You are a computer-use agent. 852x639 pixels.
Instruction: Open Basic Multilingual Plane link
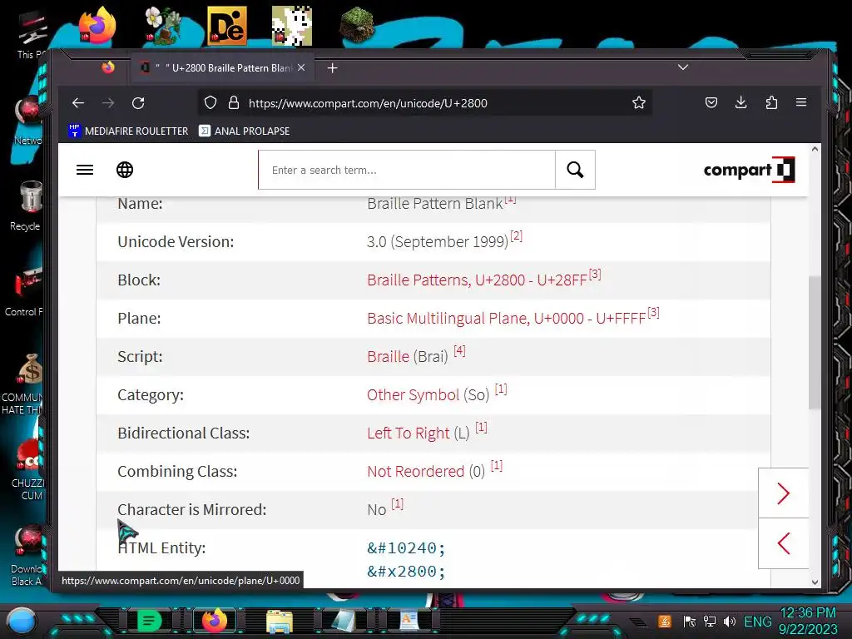click(507, 318)
